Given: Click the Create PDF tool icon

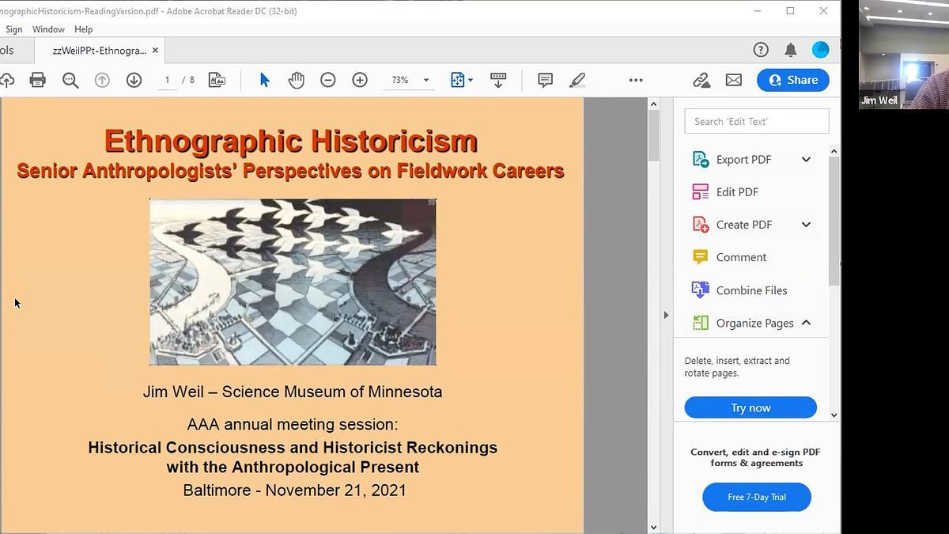Looking at the screenshot, I should (701, 225).
